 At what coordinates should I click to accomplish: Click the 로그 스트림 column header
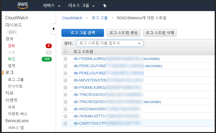pyautogui.click(x=83, y=52)
